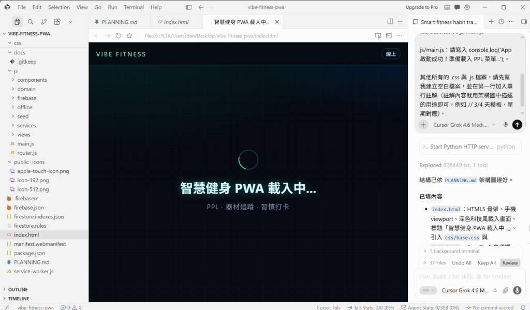Open preview browser more options ellipsis
This screenshot has height=310, width=530.
coord(400,36)
